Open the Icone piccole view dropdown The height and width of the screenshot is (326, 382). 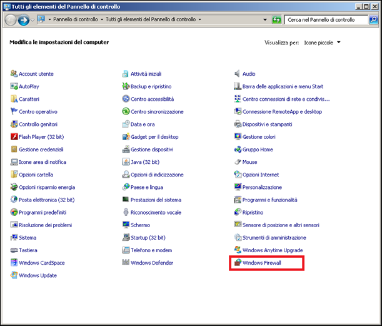tap(322, 43)
